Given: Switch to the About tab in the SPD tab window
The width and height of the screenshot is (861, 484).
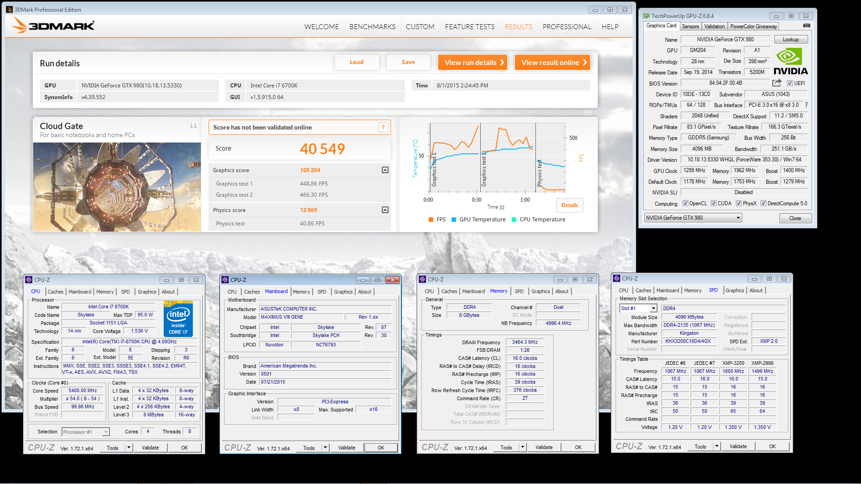Looking at the screenshot, I should (756, 290).
